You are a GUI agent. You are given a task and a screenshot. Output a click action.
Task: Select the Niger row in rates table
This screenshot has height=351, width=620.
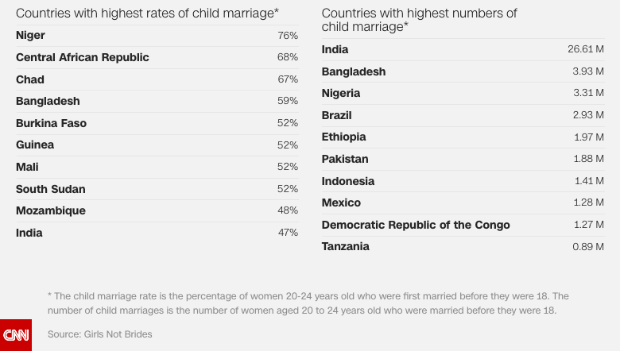pyautogui.click(x=31, y=36)
